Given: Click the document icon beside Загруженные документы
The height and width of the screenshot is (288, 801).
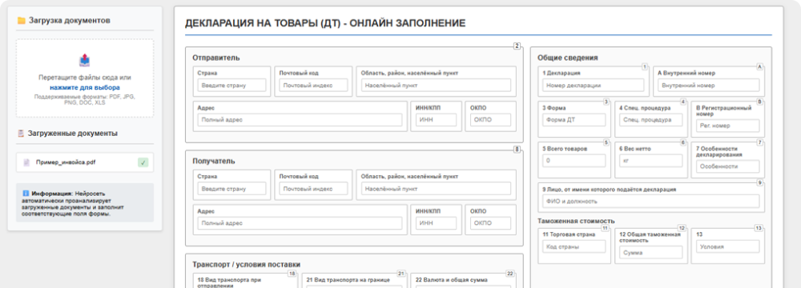Looking at the screenshot, I should pos(21,134).
